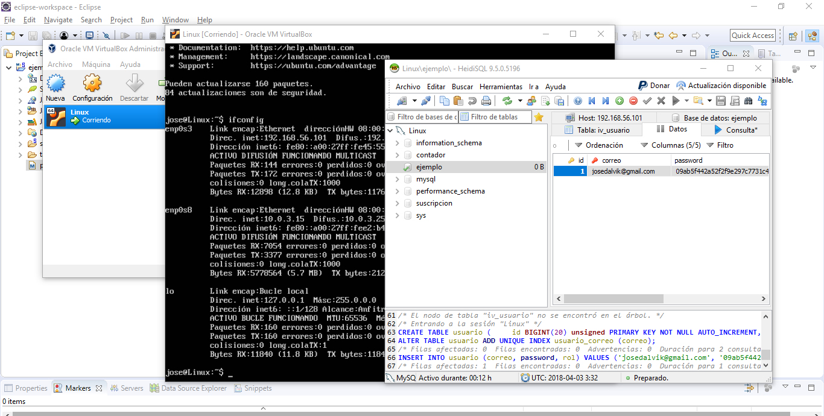The height and width of the screenshot is (416, 824).
Task: Open the Ordenación dropdown
Action: pyautogui.click(x=599, y=145)
